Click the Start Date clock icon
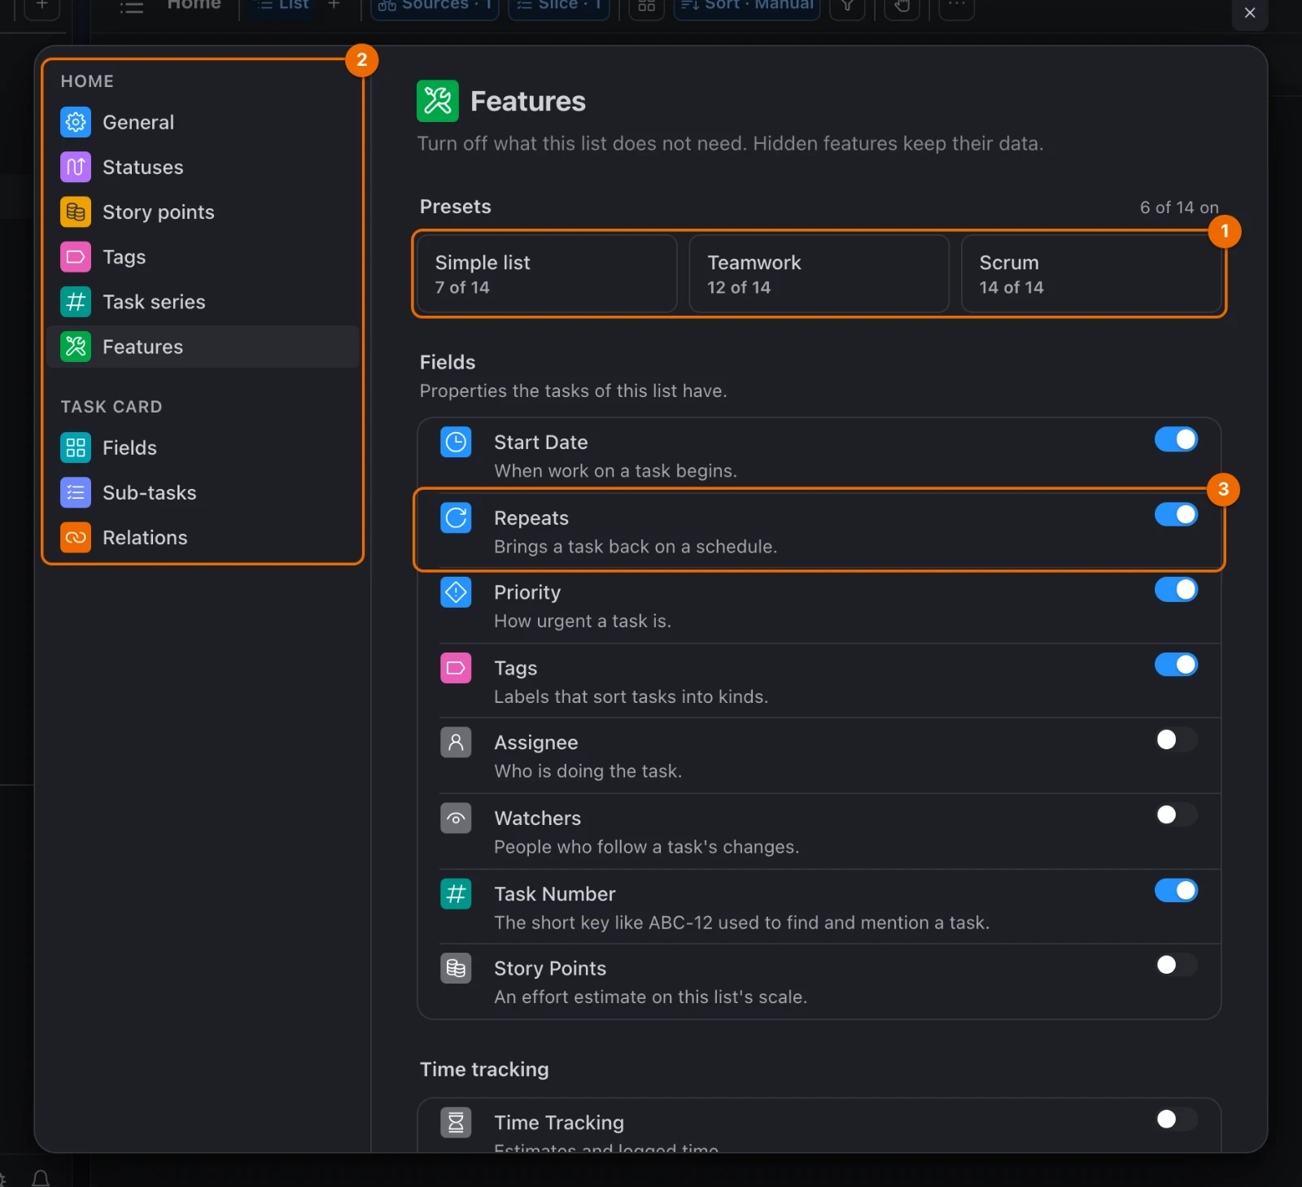 [456, 442]
